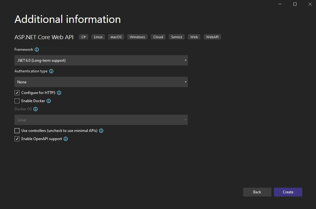Screen dimensions: 316x209
Task: Open the Framework dropdown
Action: [101, 60]
